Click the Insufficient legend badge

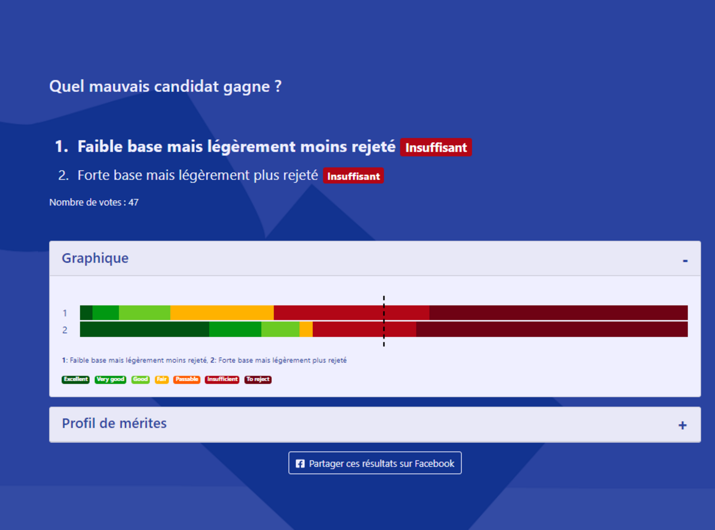[x=222, y=379]
